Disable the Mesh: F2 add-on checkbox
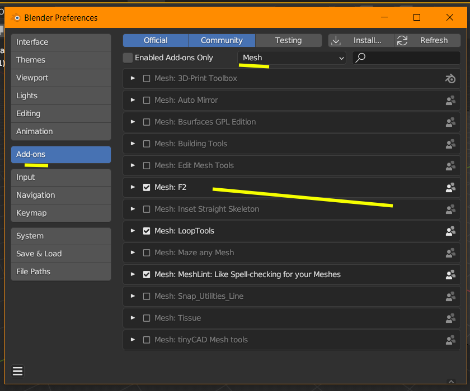Image resolution: width=470 pixels, height=391 pixels. point(147,188)
